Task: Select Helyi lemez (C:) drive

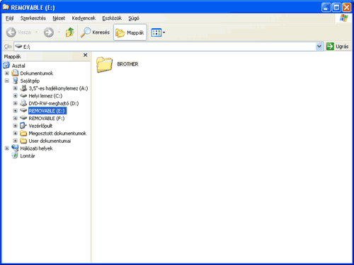Action: coord(45,96)
